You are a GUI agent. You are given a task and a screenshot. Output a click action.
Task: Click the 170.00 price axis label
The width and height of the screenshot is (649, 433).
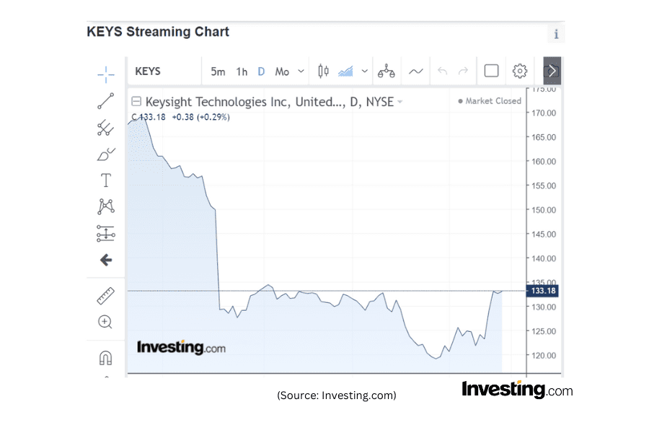pyautogui.click(x=544, y=113)
